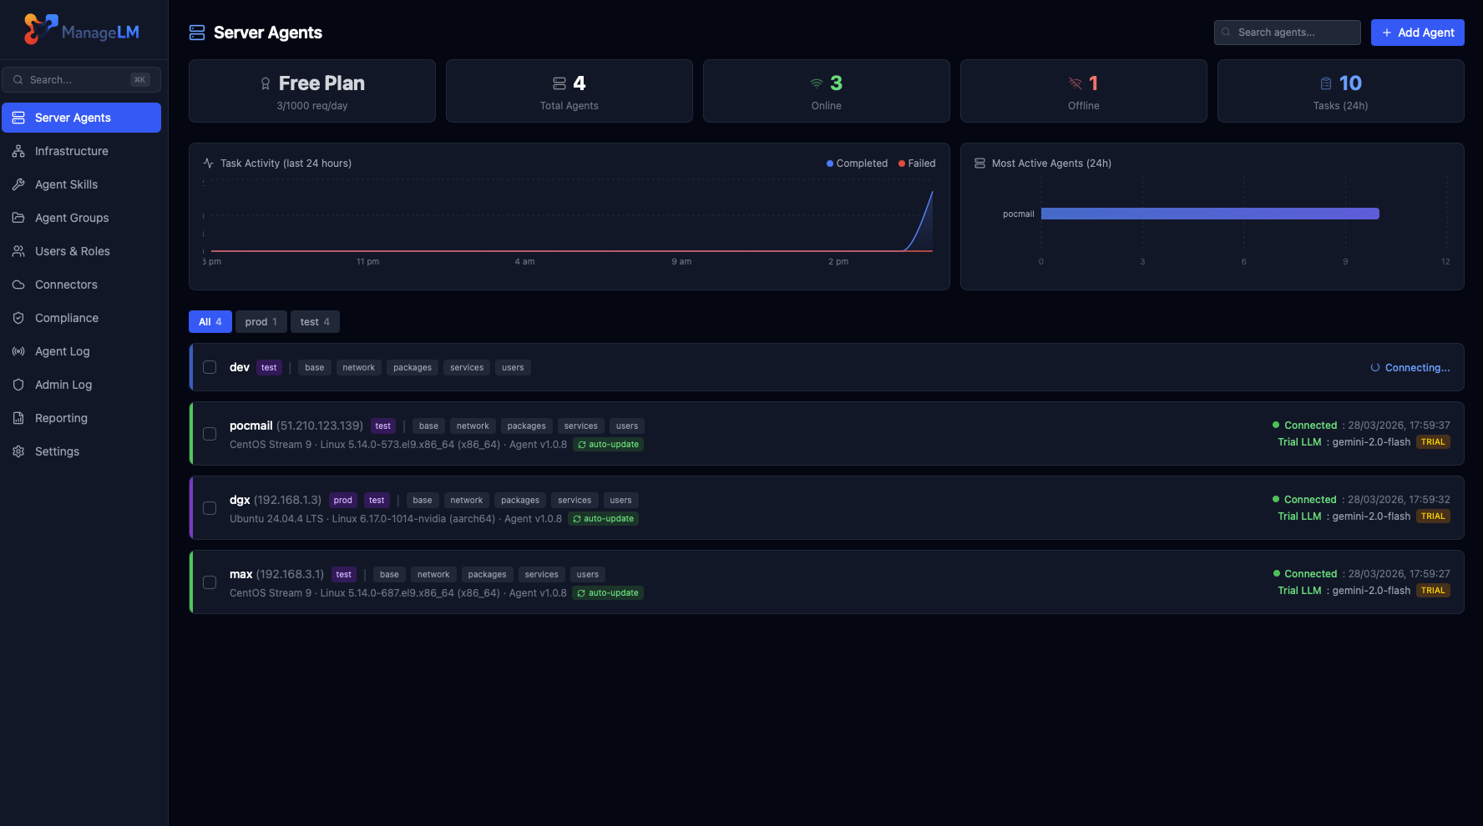Open the Reporting section
Image resolution: width=1483 pixels, height=826 pixels.
coord(59,418)
